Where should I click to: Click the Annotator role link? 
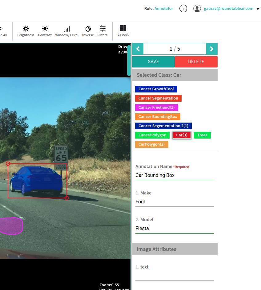pos(164,9)
